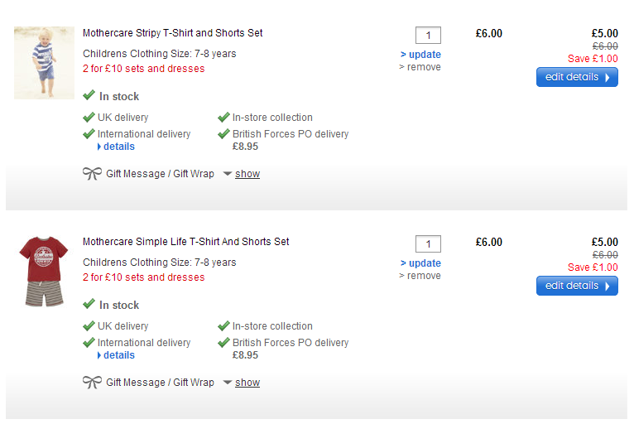
Task: Edit details of Simple Life Shorts Set
Action: (x=577, y=286)
